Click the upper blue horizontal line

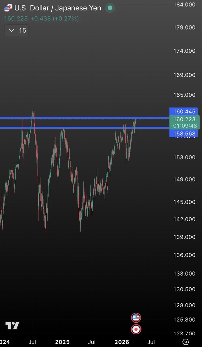tap(84, 118)
